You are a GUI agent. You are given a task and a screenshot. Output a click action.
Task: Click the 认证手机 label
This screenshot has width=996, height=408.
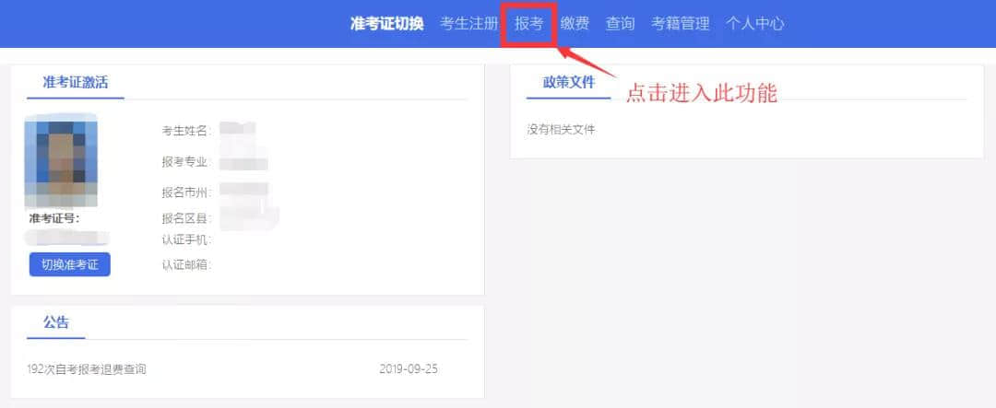186,239
